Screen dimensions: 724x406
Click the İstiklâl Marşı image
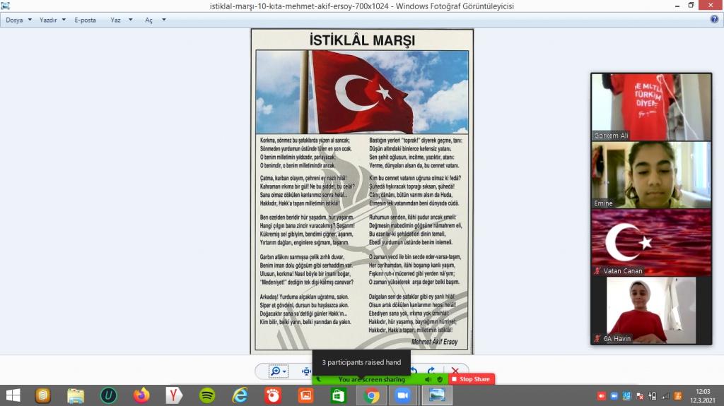pyautogui.click(x=362, y=191)
